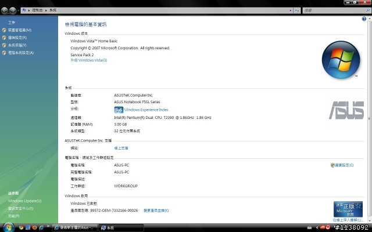372x232 pixels.
Task: Click the 'ASUS Notebook F5SL Series' model value
Action: point(137,102)
